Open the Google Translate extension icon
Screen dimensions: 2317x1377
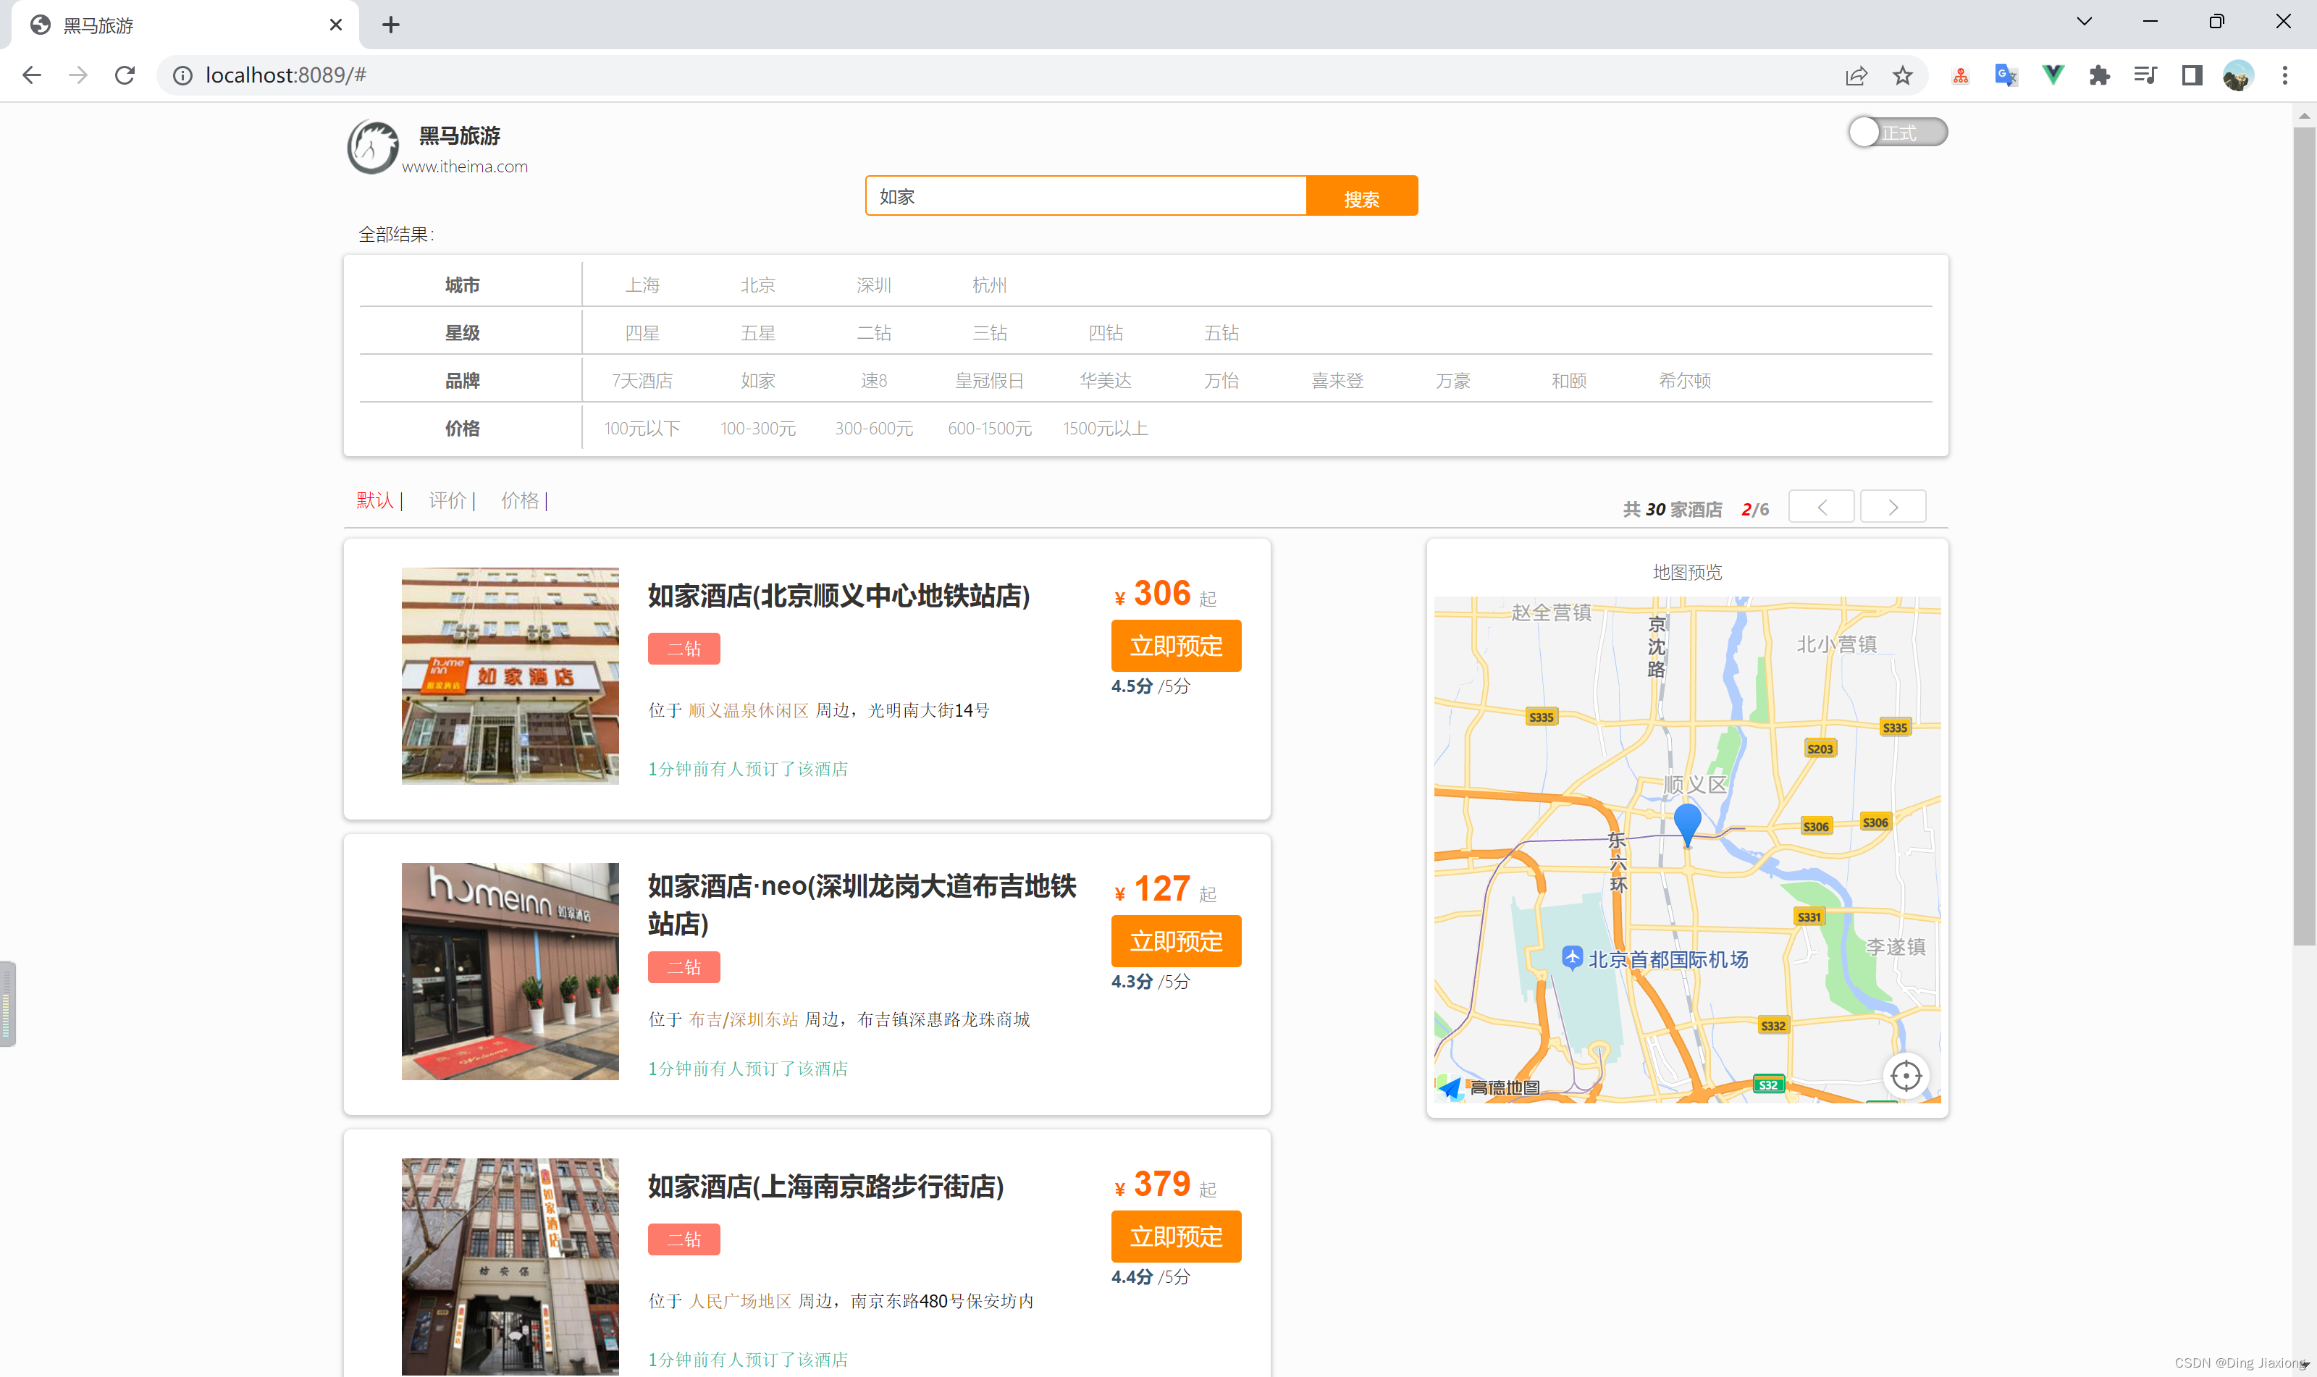tap(2006, 75)
